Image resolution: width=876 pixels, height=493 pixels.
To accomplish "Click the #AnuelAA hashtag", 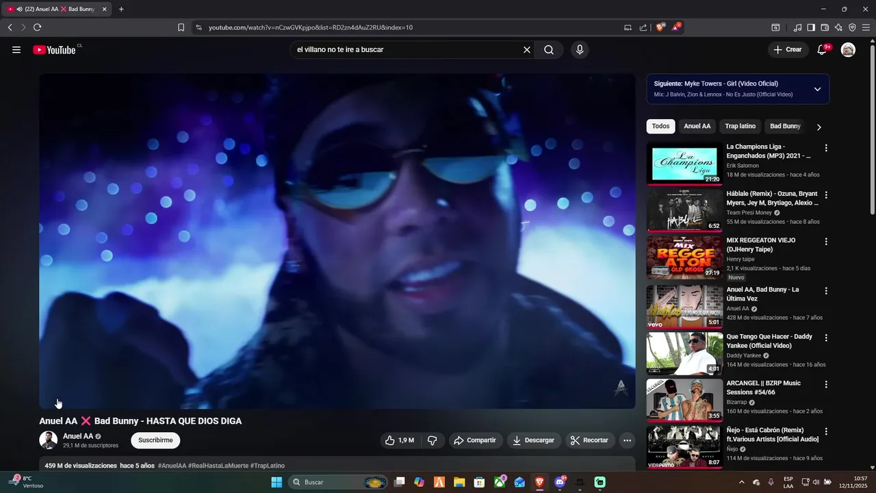I will tap(172, 466).
